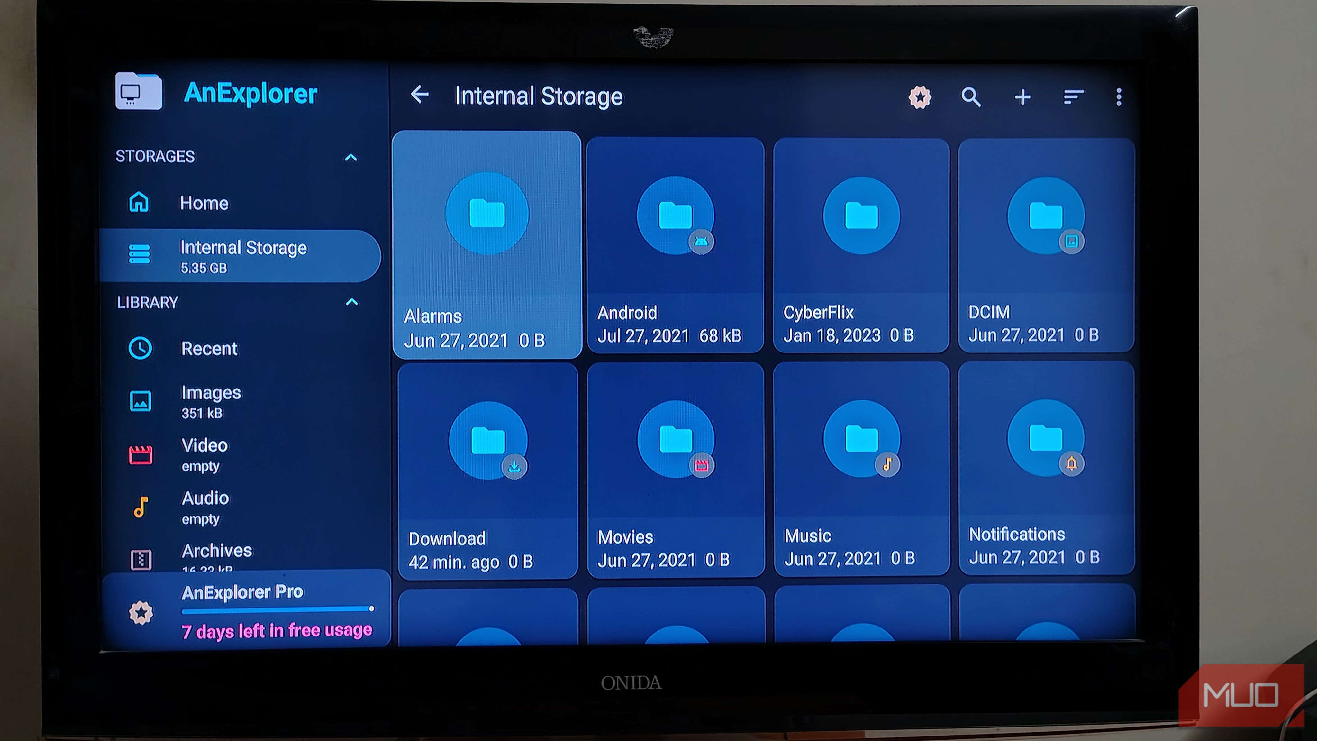Click the AnExplorer Pro badge icon
Viewport: 1317px width, 741px height.
tap(141, 613)
